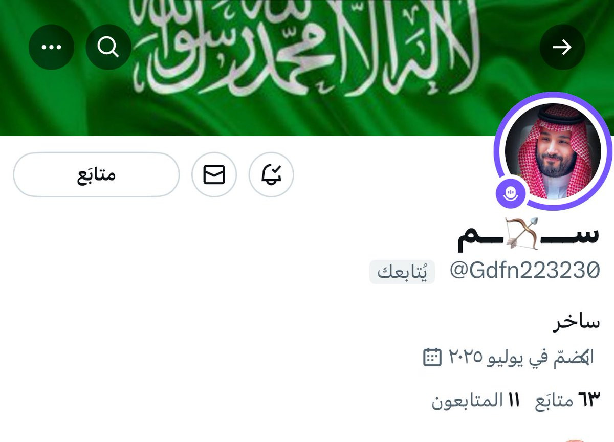Open the ١١ المتابعون followers list
Image resolution: width=614 pixels, height=442 pixels.
(x=475, y=401)
